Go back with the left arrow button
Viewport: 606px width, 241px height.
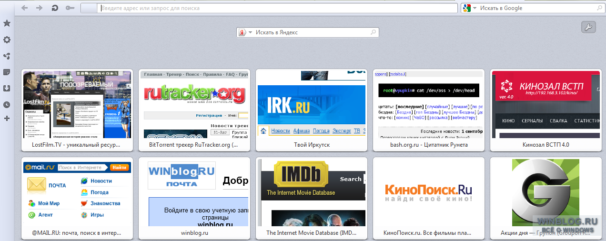coord(25,8)
